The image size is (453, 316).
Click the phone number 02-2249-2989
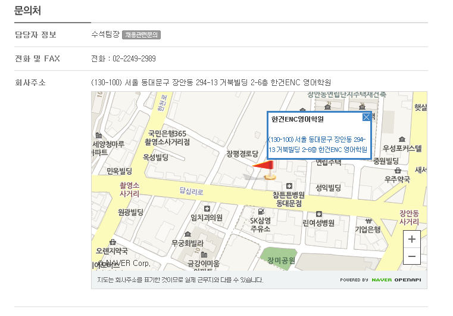(134, 59)
